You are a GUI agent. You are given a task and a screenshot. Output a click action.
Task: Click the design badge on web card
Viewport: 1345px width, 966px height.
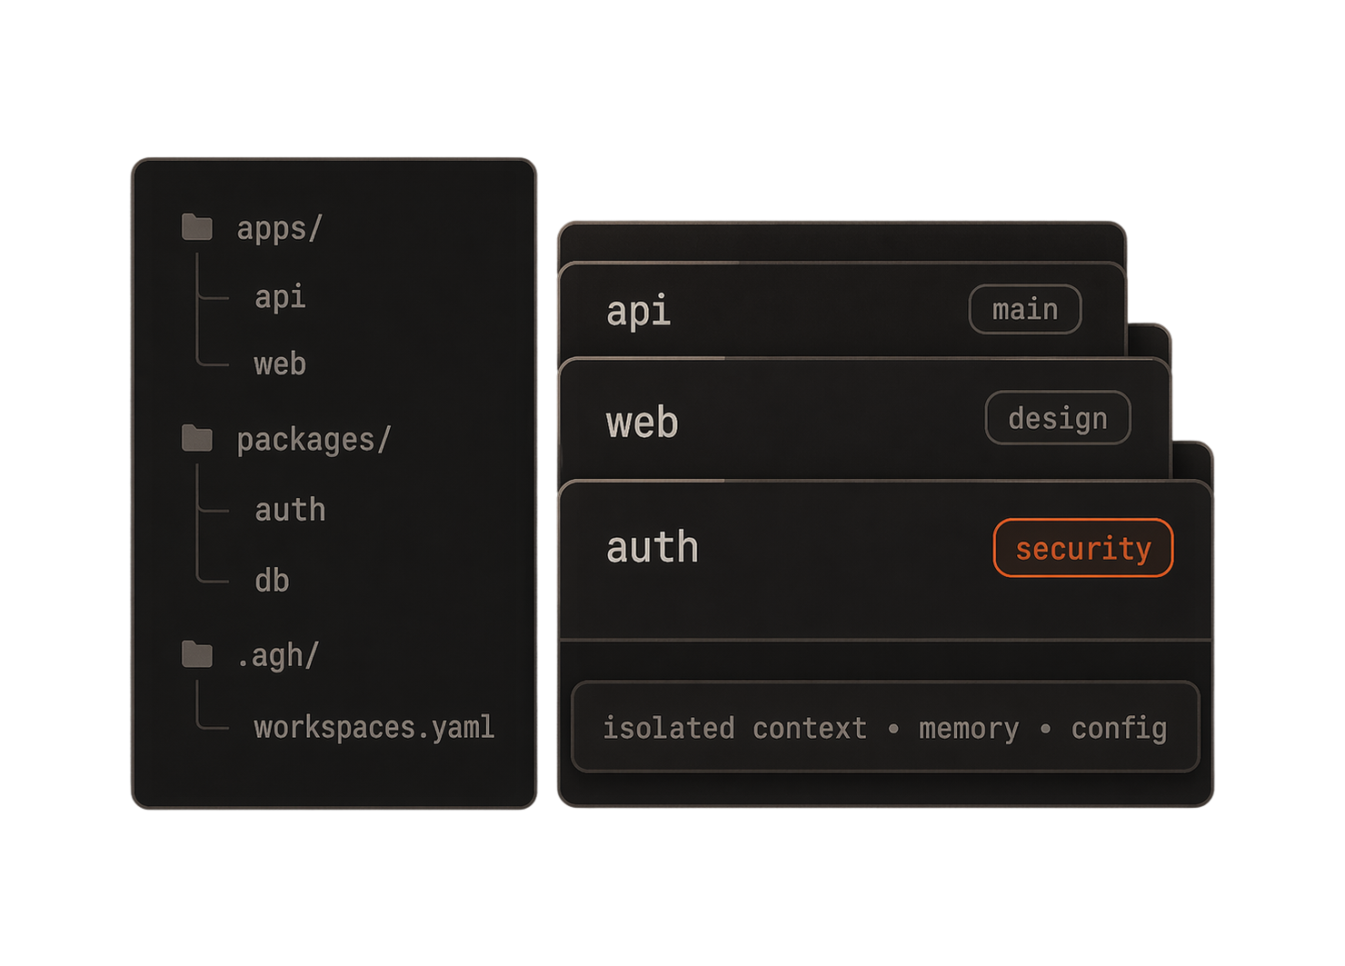point(1058,418)
